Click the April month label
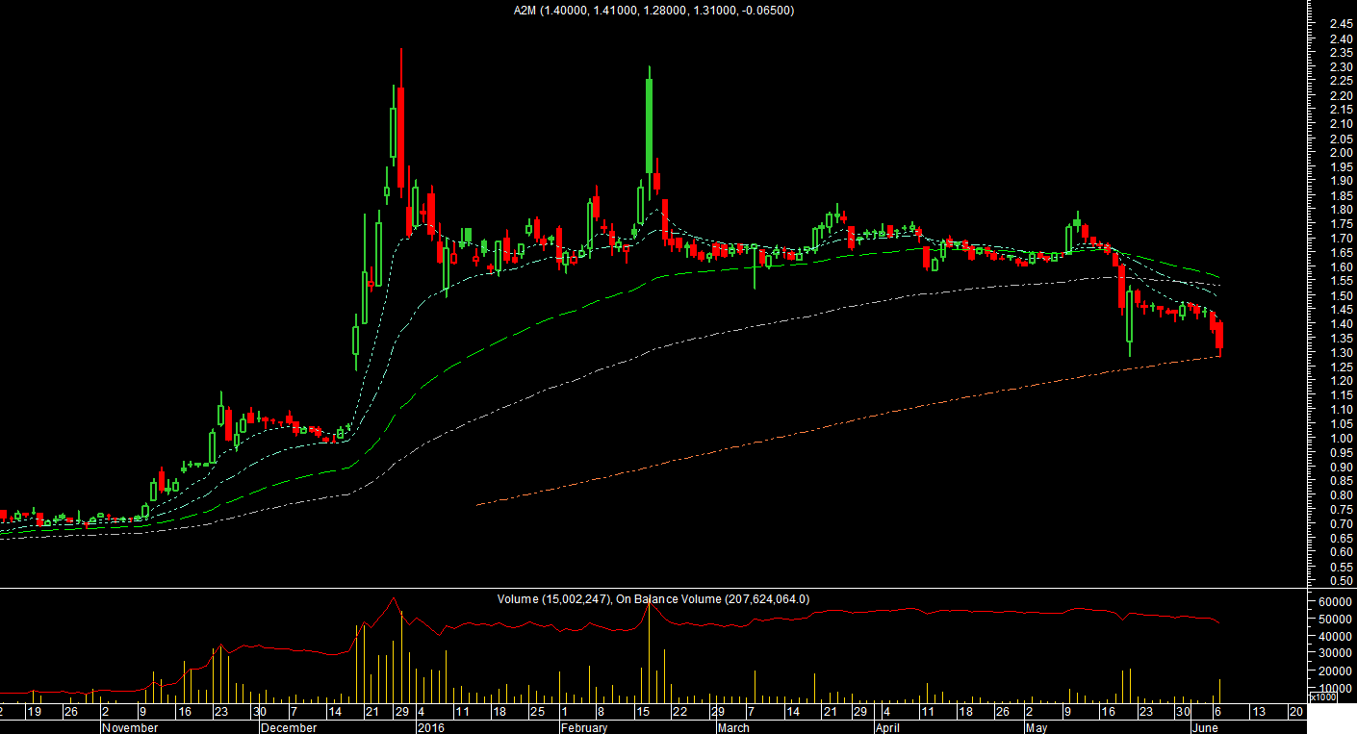 tap(888, 728)
